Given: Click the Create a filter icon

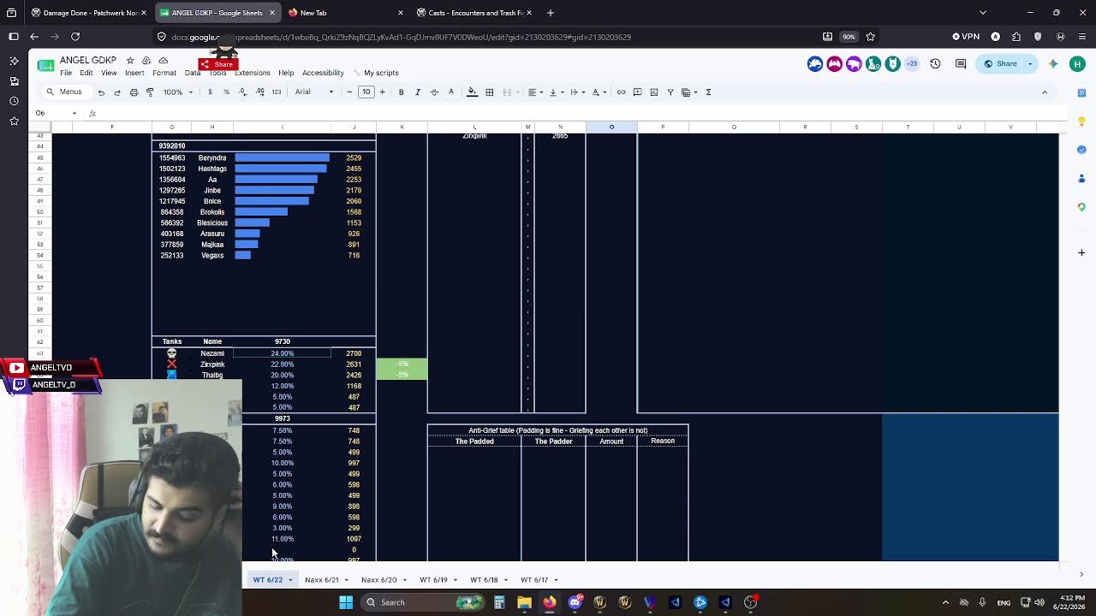Looking at the screenshot, I should [x=670, y=92].
